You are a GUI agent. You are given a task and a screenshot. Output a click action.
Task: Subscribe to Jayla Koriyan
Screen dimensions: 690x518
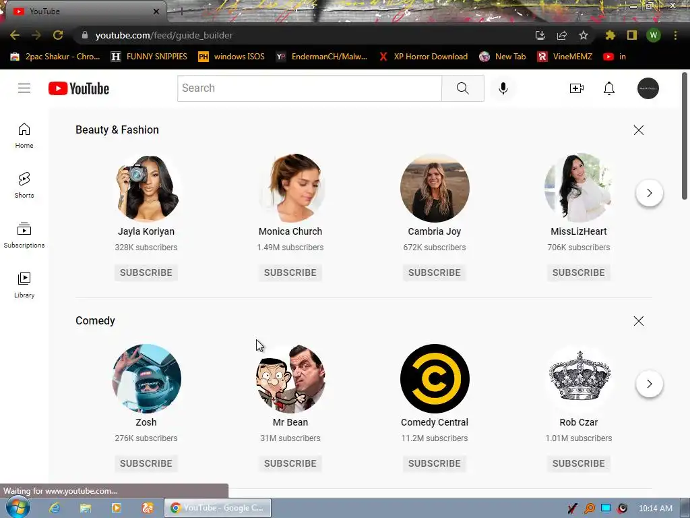[x=146, y=272]
